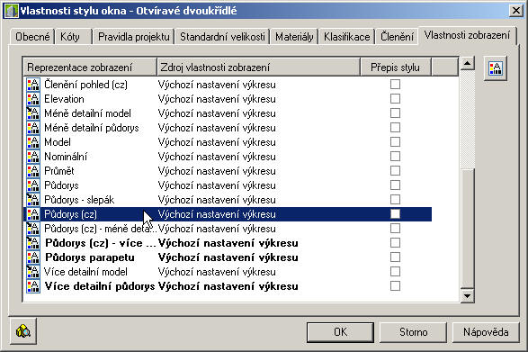Check style override for Půdorys (cz) - méně deta...
Image resolution: width=528 pixels, height=352 pixels.
click(395, 229)
